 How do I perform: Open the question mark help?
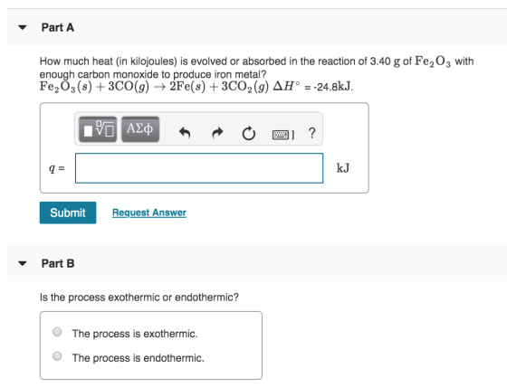pyautogui.click(x=312, y=133)
